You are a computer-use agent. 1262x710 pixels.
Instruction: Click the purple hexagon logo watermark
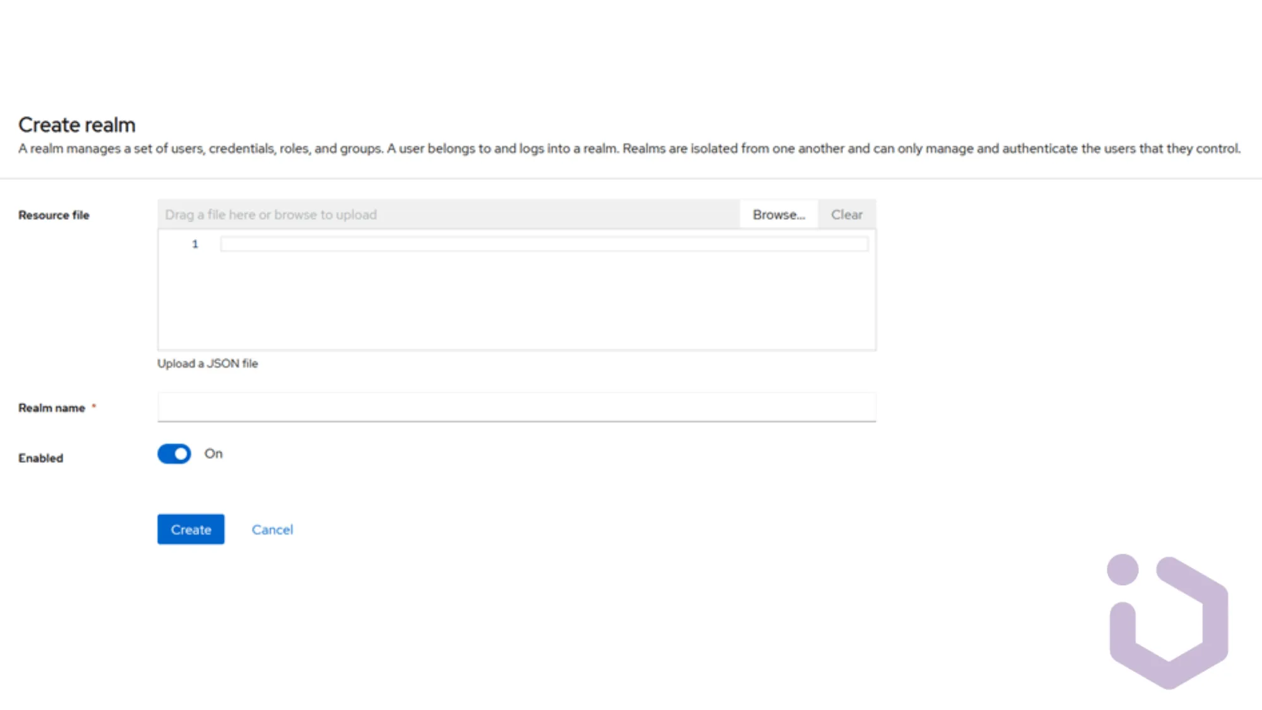pos(1168,622)
